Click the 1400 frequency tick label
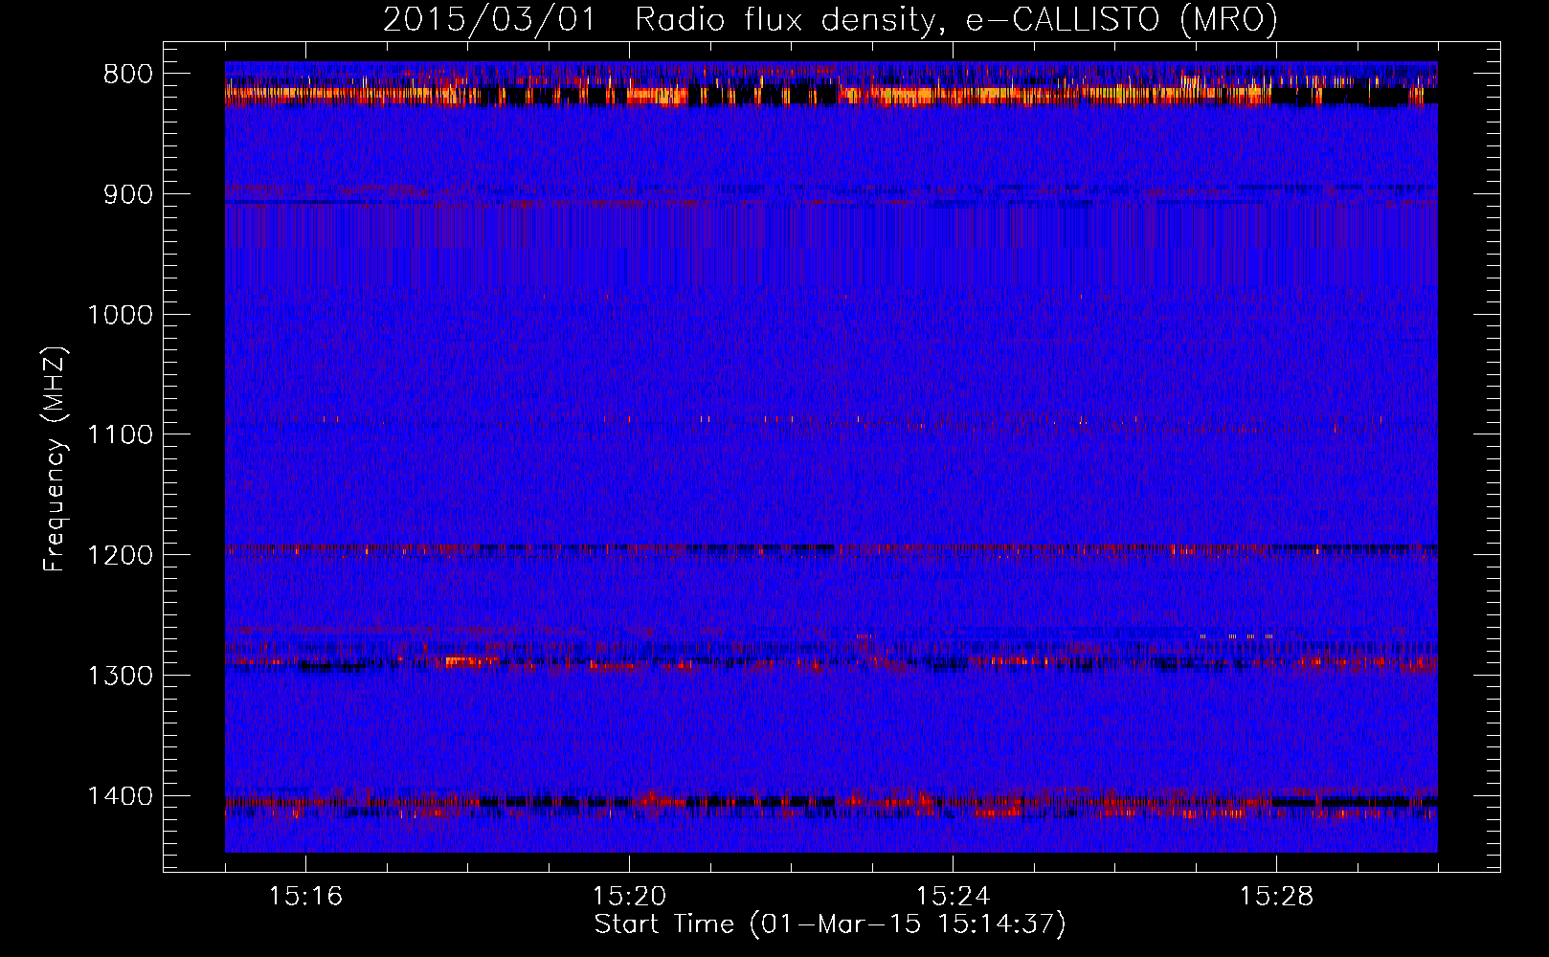 pos(121,796)
